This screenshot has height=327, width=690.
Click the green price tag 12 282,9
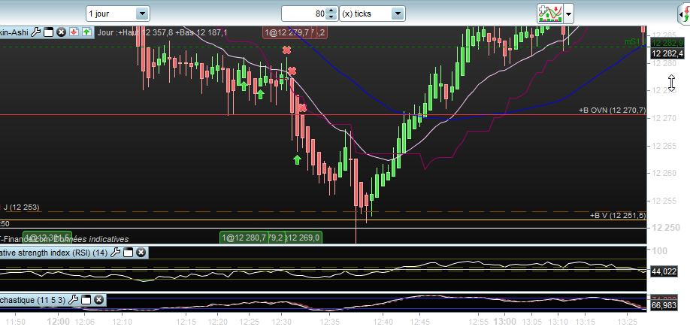click(667, 43)
